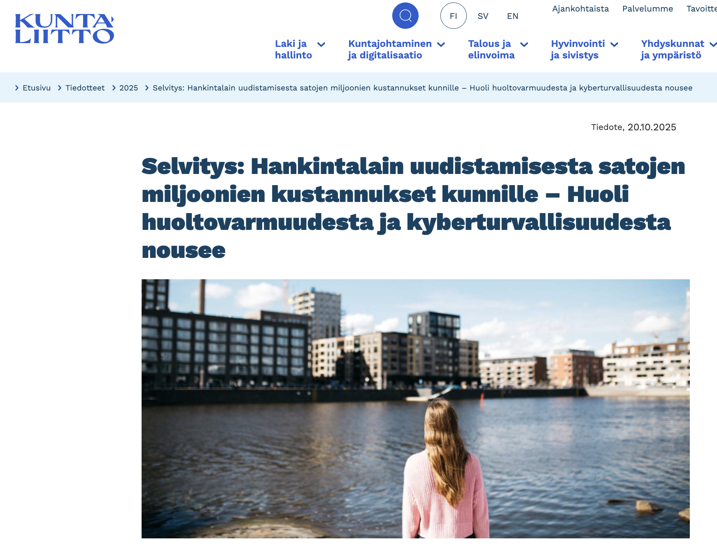
Task: Open the Ajankohtaista menu item
Action: pyautogui.click(x=580, y=9)
